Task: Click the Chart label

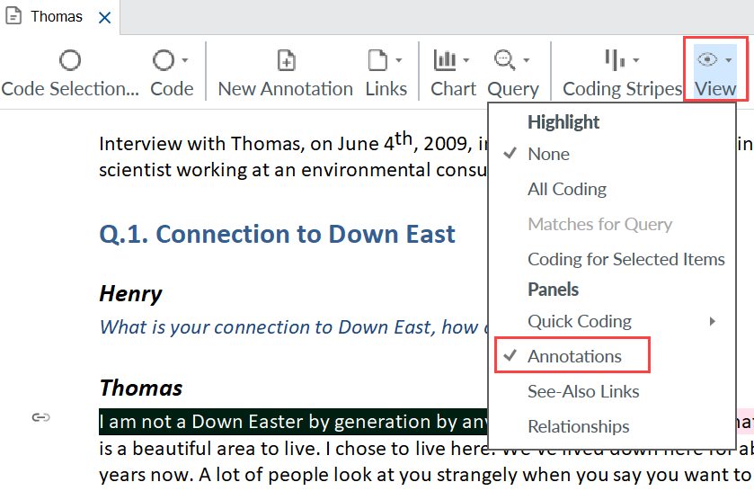Action: [x=453, y=89]
